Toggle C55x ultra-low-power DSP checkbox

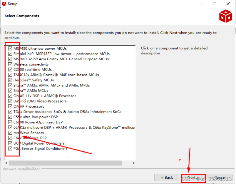(x=10, y=117)
